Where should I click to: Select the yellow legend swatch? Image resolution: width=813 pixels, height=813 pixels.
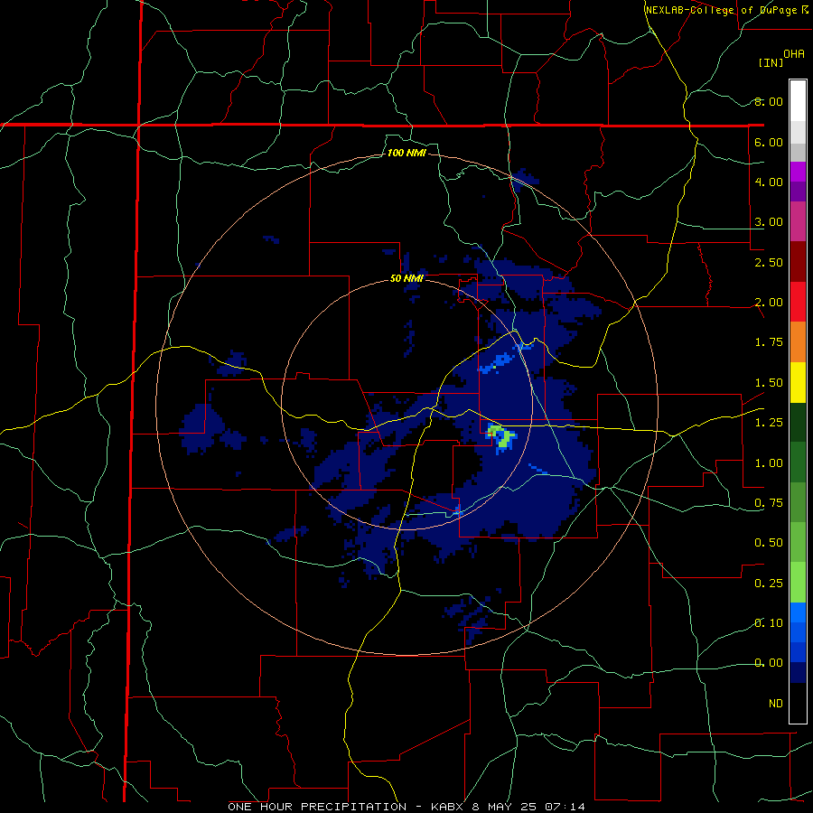[x=798, y=382]
